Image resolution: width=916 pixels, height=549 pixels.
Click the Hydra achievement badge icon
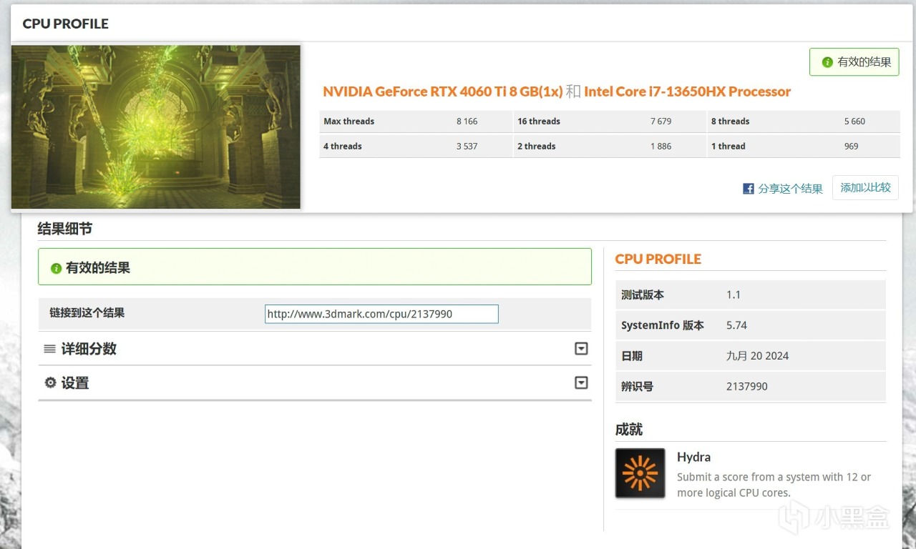click(640, 473)
